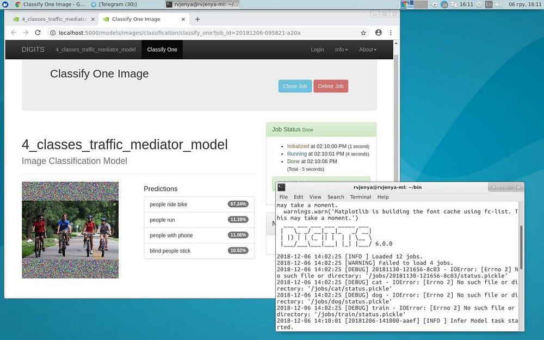Screen dimensions: 544x340
Task: Click the Chrome icon in tray pager
Action: (x=404, y=4)
